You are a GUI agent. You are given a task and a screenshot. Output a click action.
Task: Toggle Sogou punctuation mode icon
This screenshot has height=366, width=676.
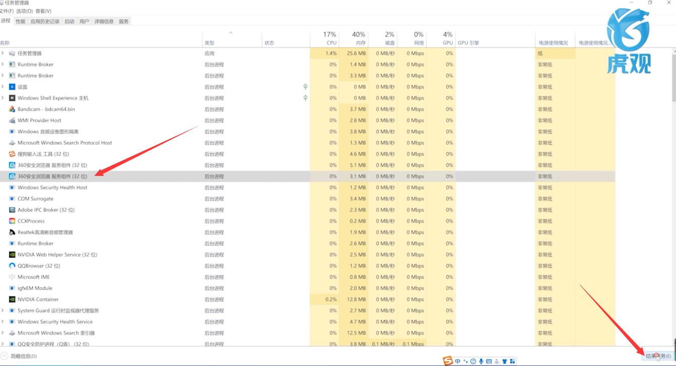tap(465, 361)
